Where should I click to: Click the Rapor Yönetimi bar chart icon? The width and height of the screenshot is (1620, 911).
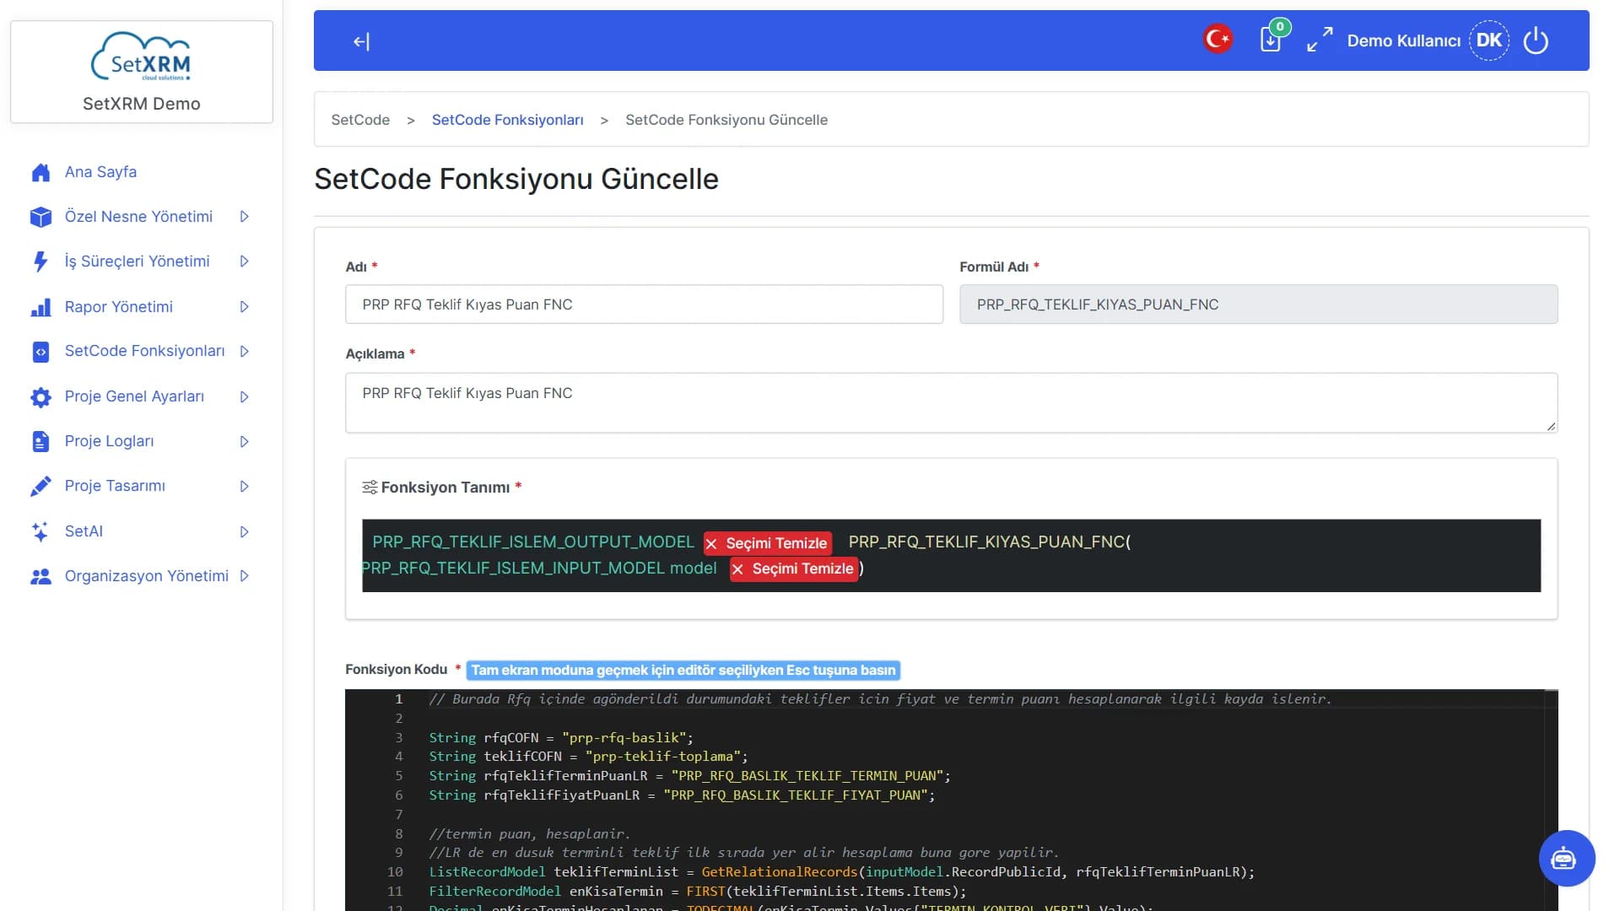click(40, 307)
